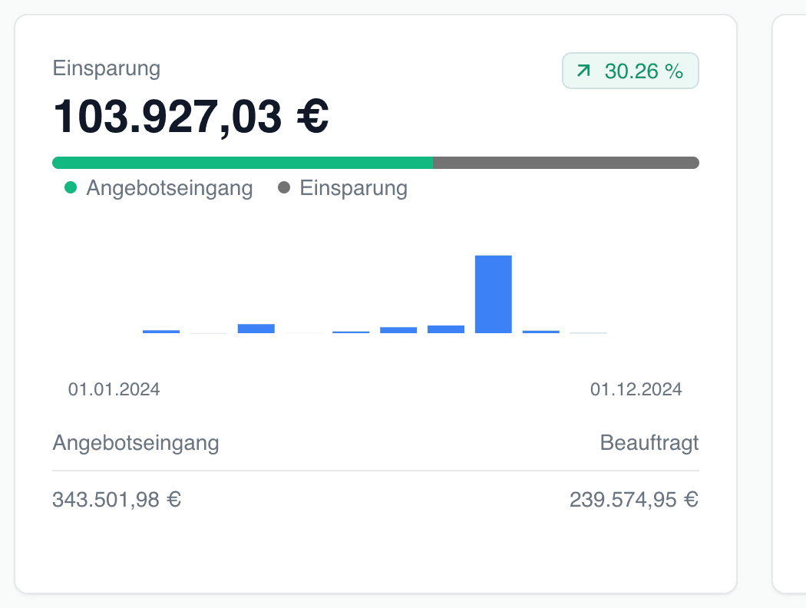
Task: Click green segment of the progress bar
Action: [x=242, y=163]
